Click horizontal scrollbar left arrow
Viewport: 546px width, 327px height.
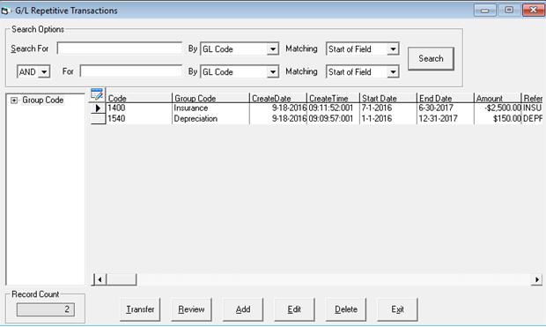click(x=100, y=279)
